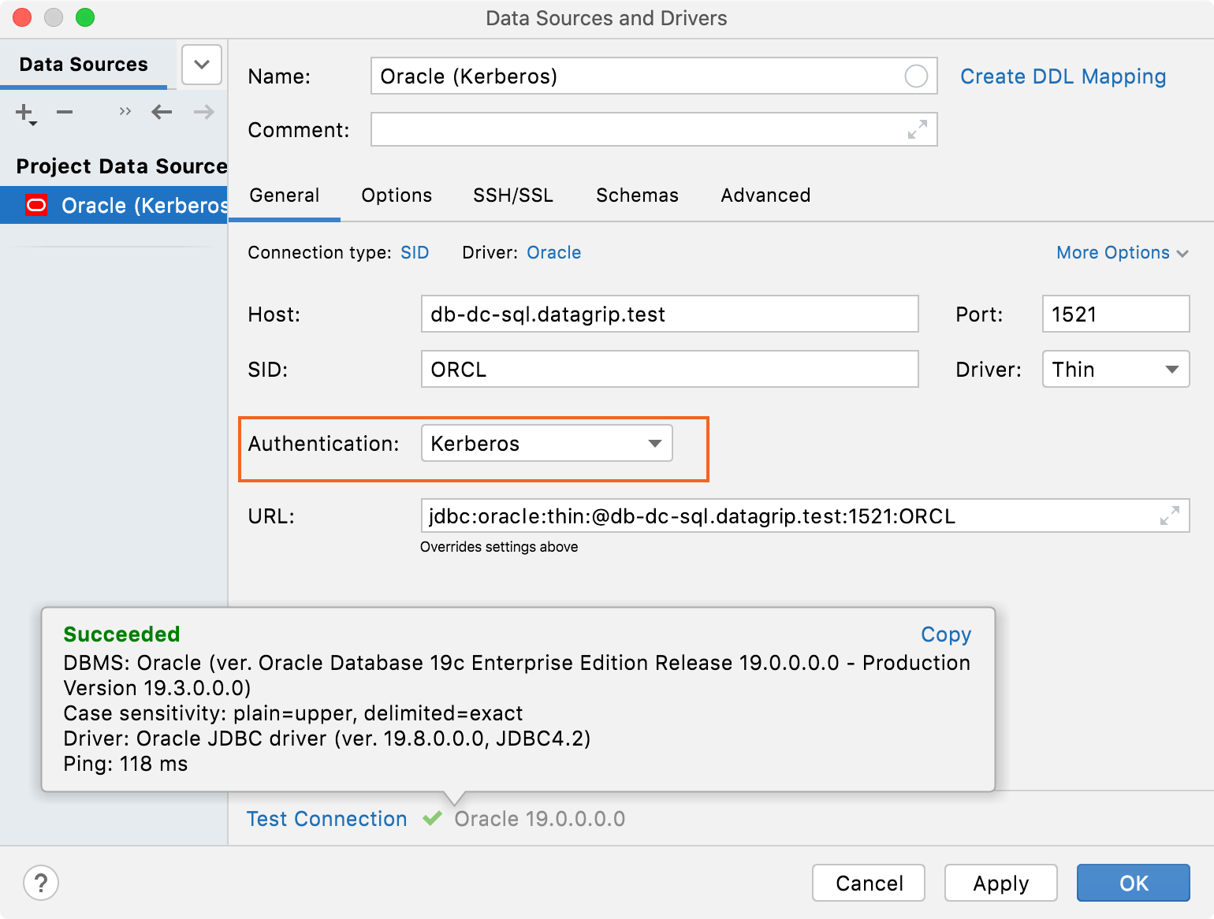Click Test Connection
The width and height of the screenshot is (1214, 919).
click(x=326, y=819)
